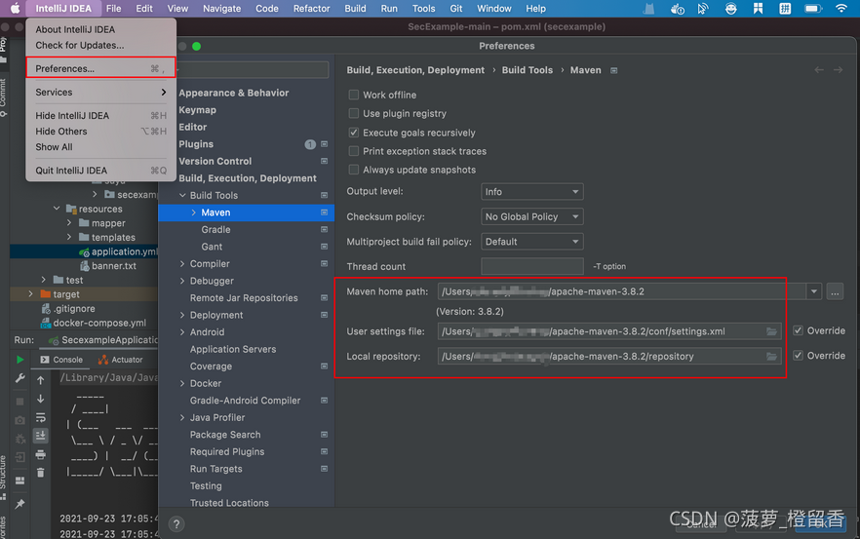Click the layout icon in Run sidebar
This screenshot has height=539, width=860.
pyautogui.click(x=20, y=481)
